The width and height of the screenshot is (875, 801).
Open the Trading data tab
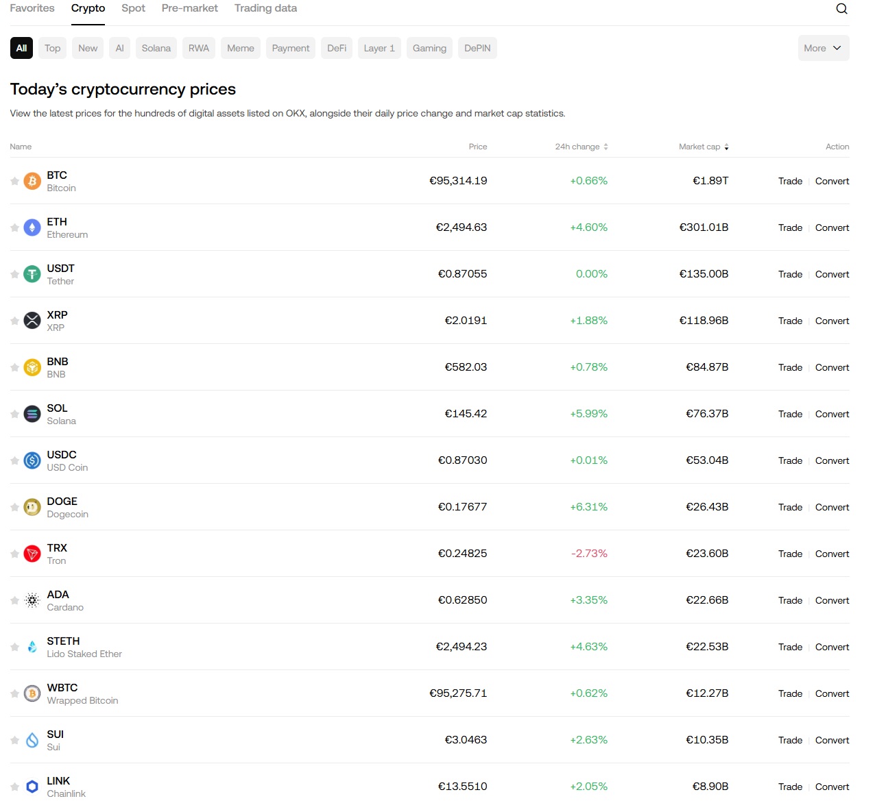point(265,8)
